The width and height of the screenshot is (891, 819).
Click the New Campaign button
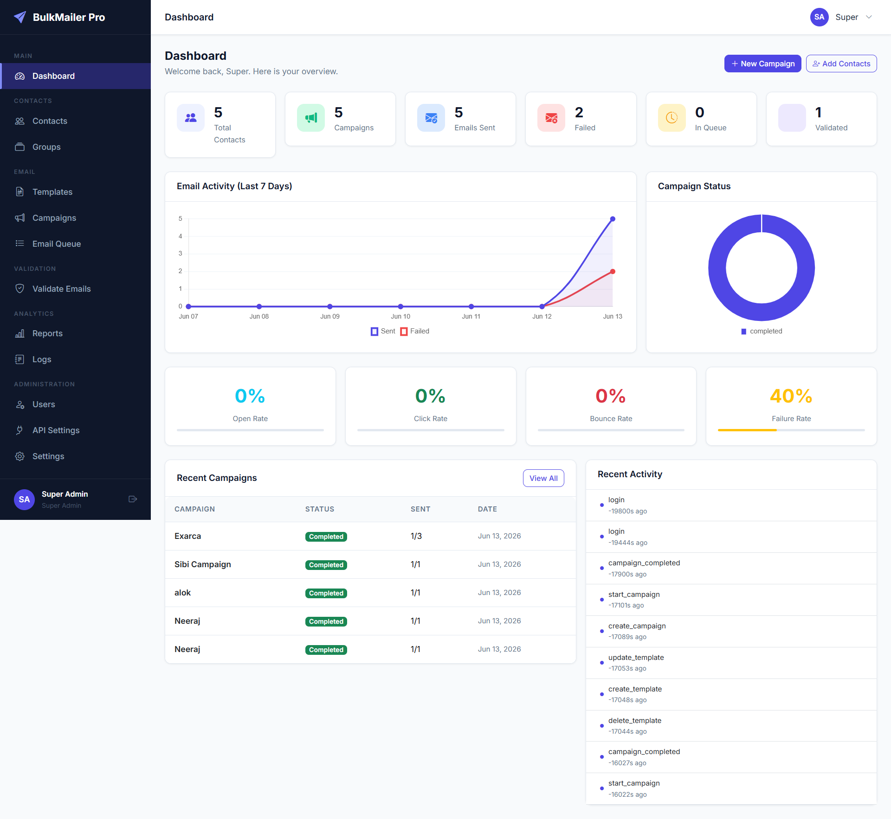click(x=762, y=64)
